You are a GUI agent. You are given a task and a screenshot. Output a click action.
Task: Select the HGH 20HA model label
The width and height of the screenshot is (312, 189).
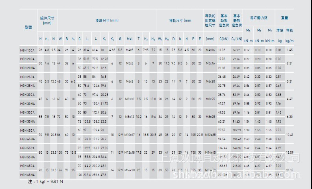click(x=27, y=68)
